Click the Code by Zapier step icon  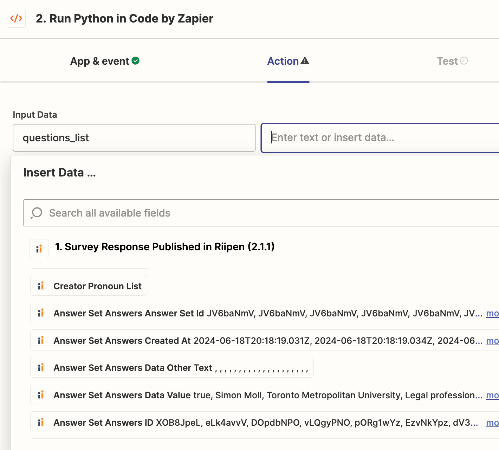pyautogui.click(x=16, y=18)
